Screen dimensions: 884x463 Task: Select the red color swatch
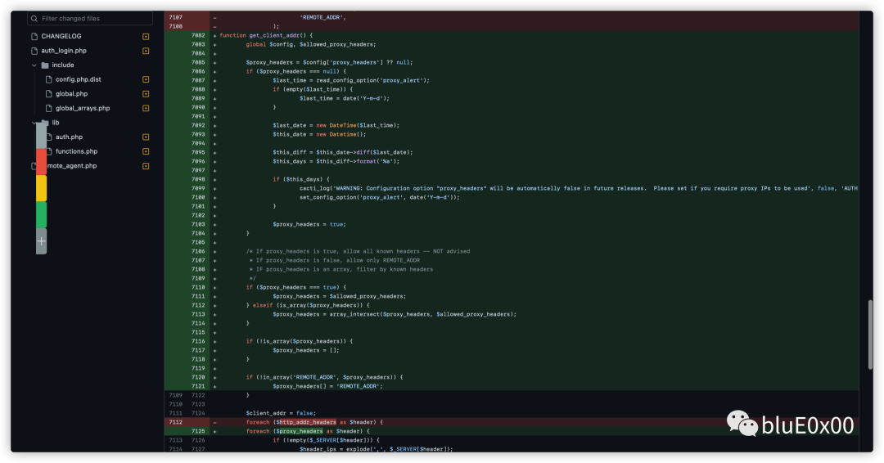(x=41, y=162)
